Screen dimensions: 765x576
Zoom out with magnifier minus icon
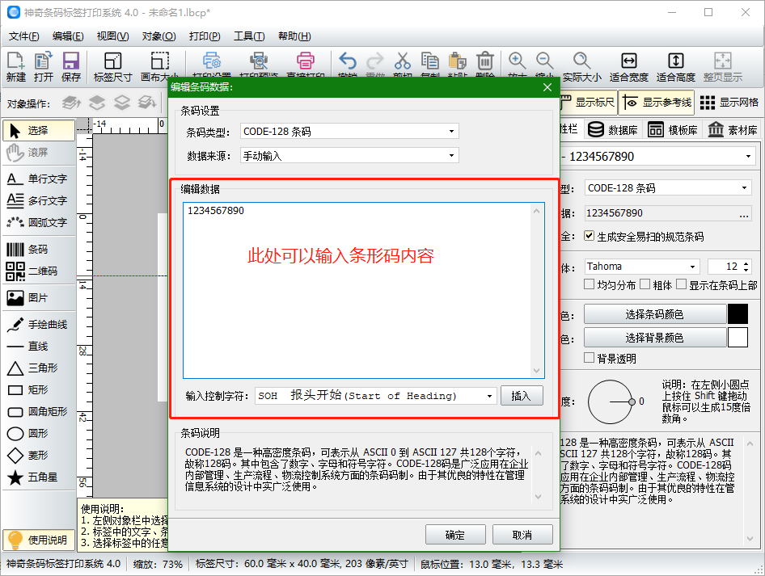544,61
